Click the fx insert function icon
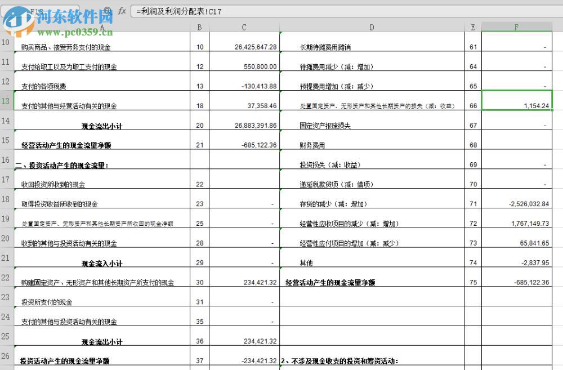563x370 pixels. (x=122, y=10)
